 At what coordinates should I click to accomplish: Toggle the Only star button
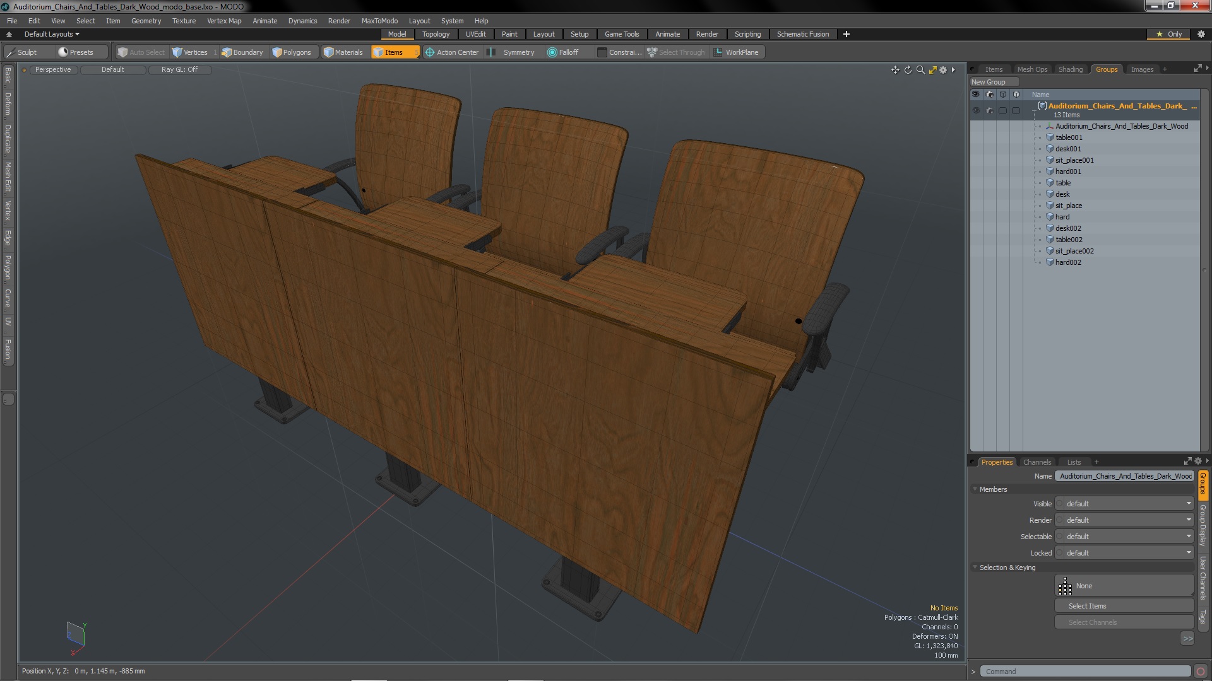click(1169, 34)
